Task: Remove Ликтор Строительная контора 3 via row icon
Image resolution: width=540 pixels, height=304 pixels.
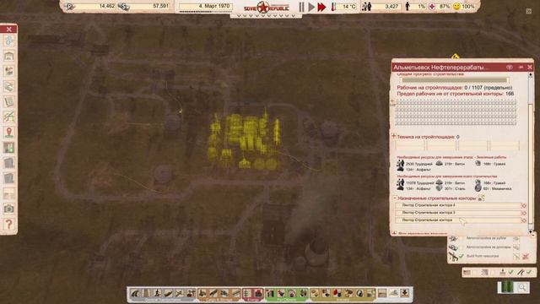Action: (x=524, y=213)
